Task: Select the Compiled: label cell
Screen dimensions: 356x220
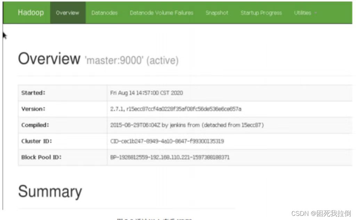Action: click(63, 125)
